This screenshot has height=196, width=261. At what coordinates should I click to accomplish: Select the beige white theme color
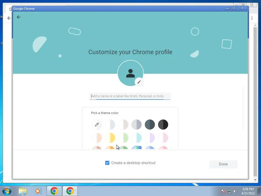click(x=123, y=125)
